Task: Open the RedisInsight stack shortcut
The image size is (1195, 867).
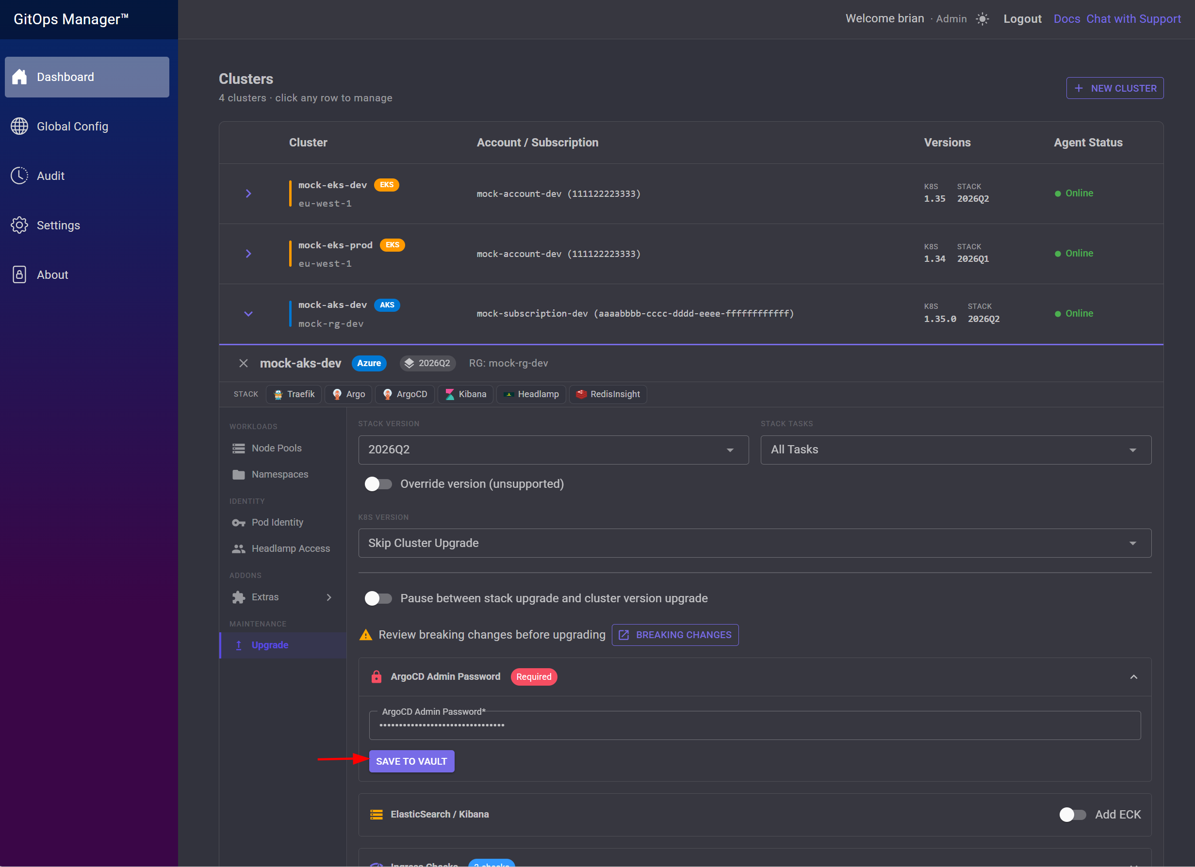Action: click(608, 394)
